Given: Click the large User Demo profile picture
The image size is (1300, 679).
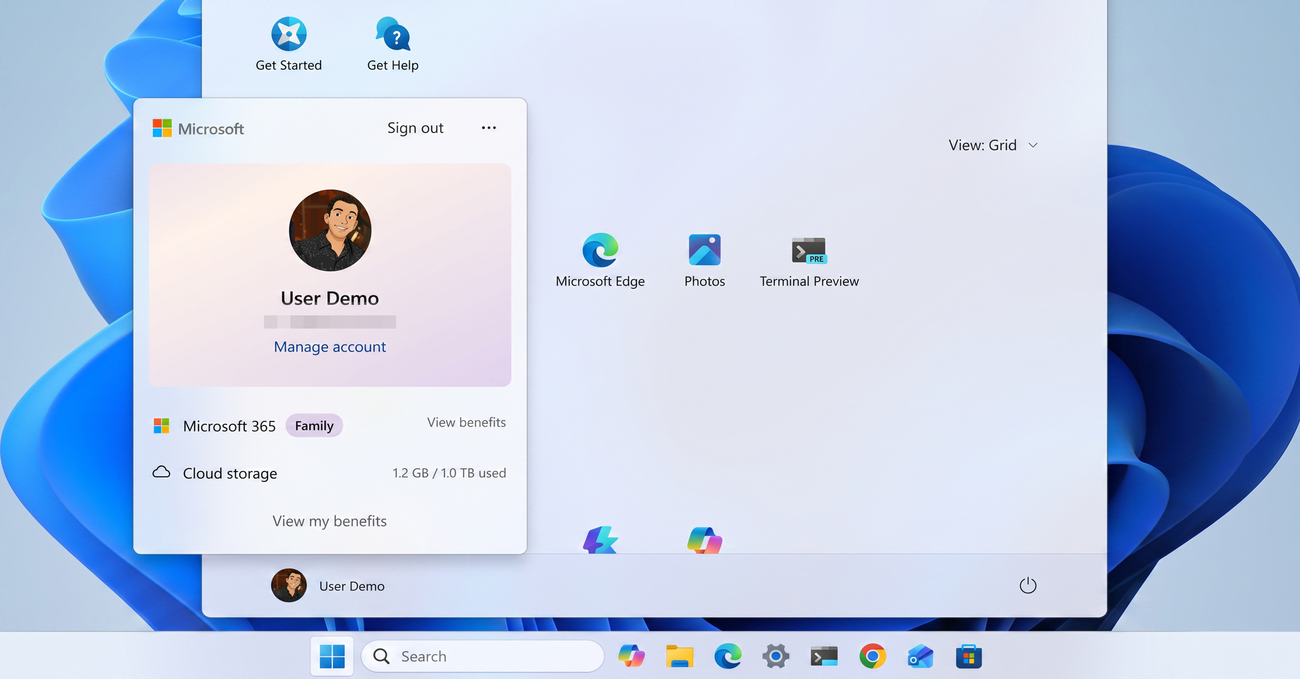Looking at the screenshot, I should (x=330, y=230).
